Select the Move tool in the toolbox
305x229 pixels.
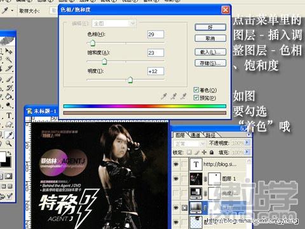[9, 51]
